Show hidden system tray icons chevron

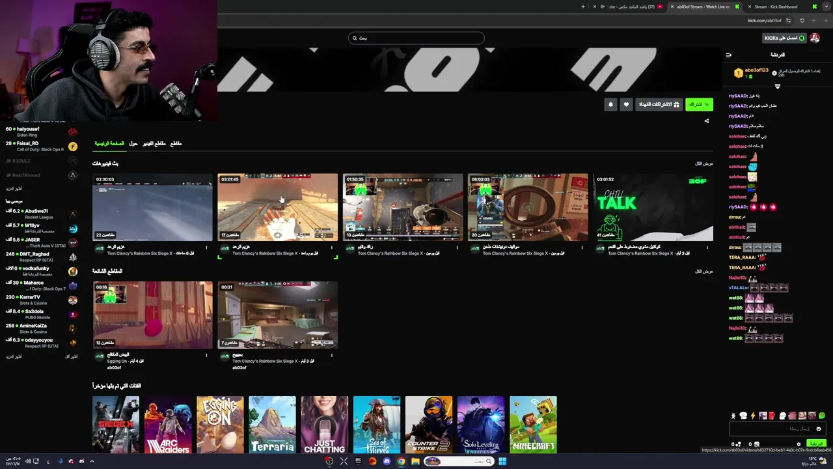[92, 461]
